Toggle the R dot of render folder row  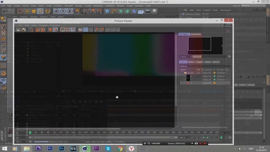[x=214, y=73]
